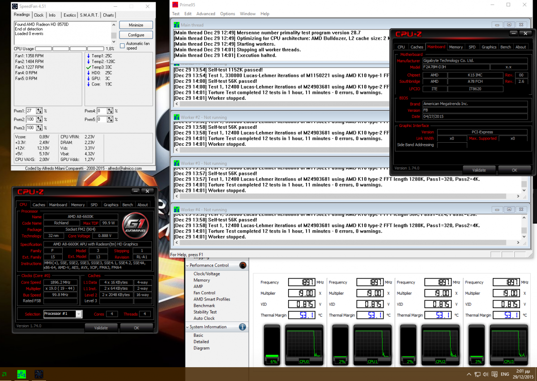Click the Temp1 blue down-arrow icon

[x=89, y=55]
